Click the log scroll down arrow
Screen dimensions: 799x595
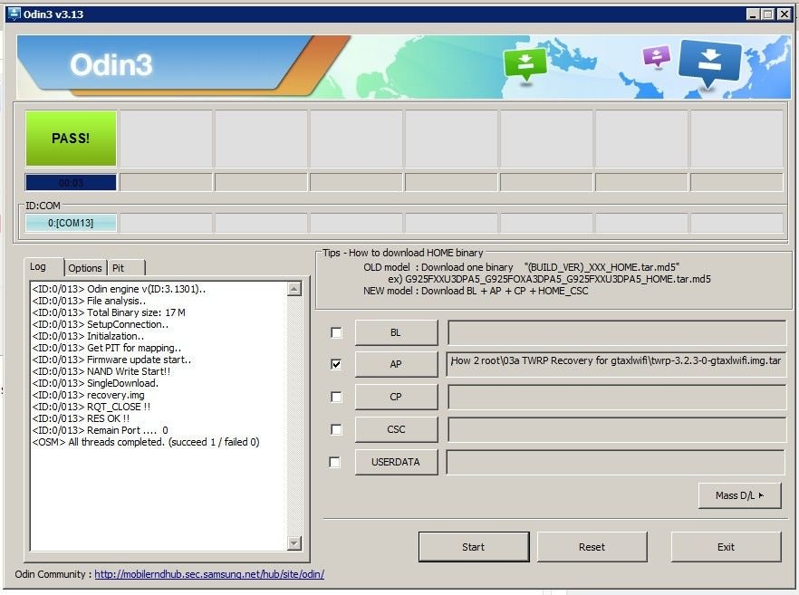pyautogui.click(x=294, y=543)
